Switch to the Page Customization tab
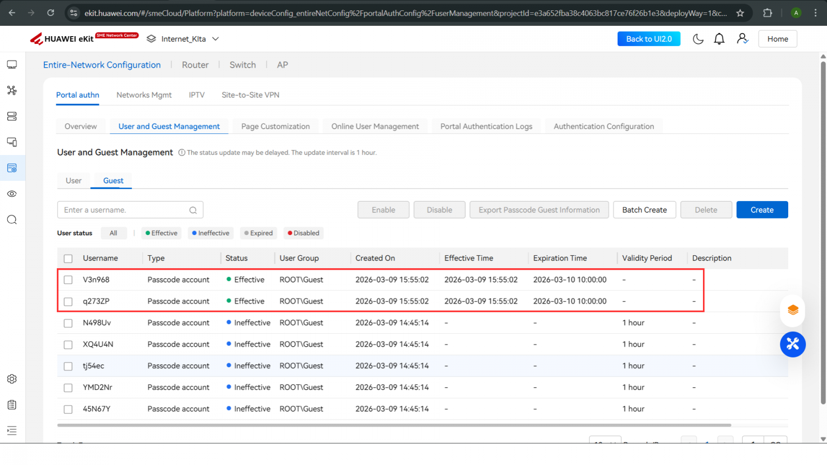This screenshot has width=827, height=465. 275,127
